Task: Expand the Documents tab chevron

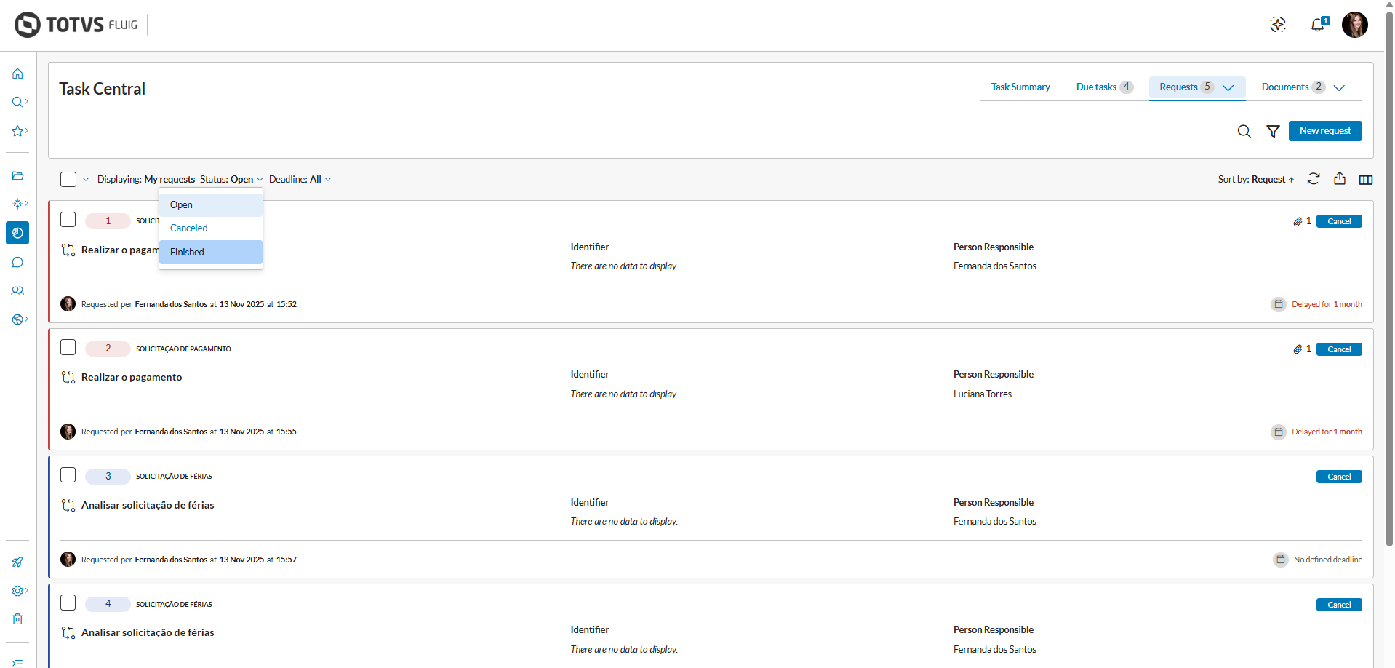Action: pyautogui.click(x=1339, y=87)
